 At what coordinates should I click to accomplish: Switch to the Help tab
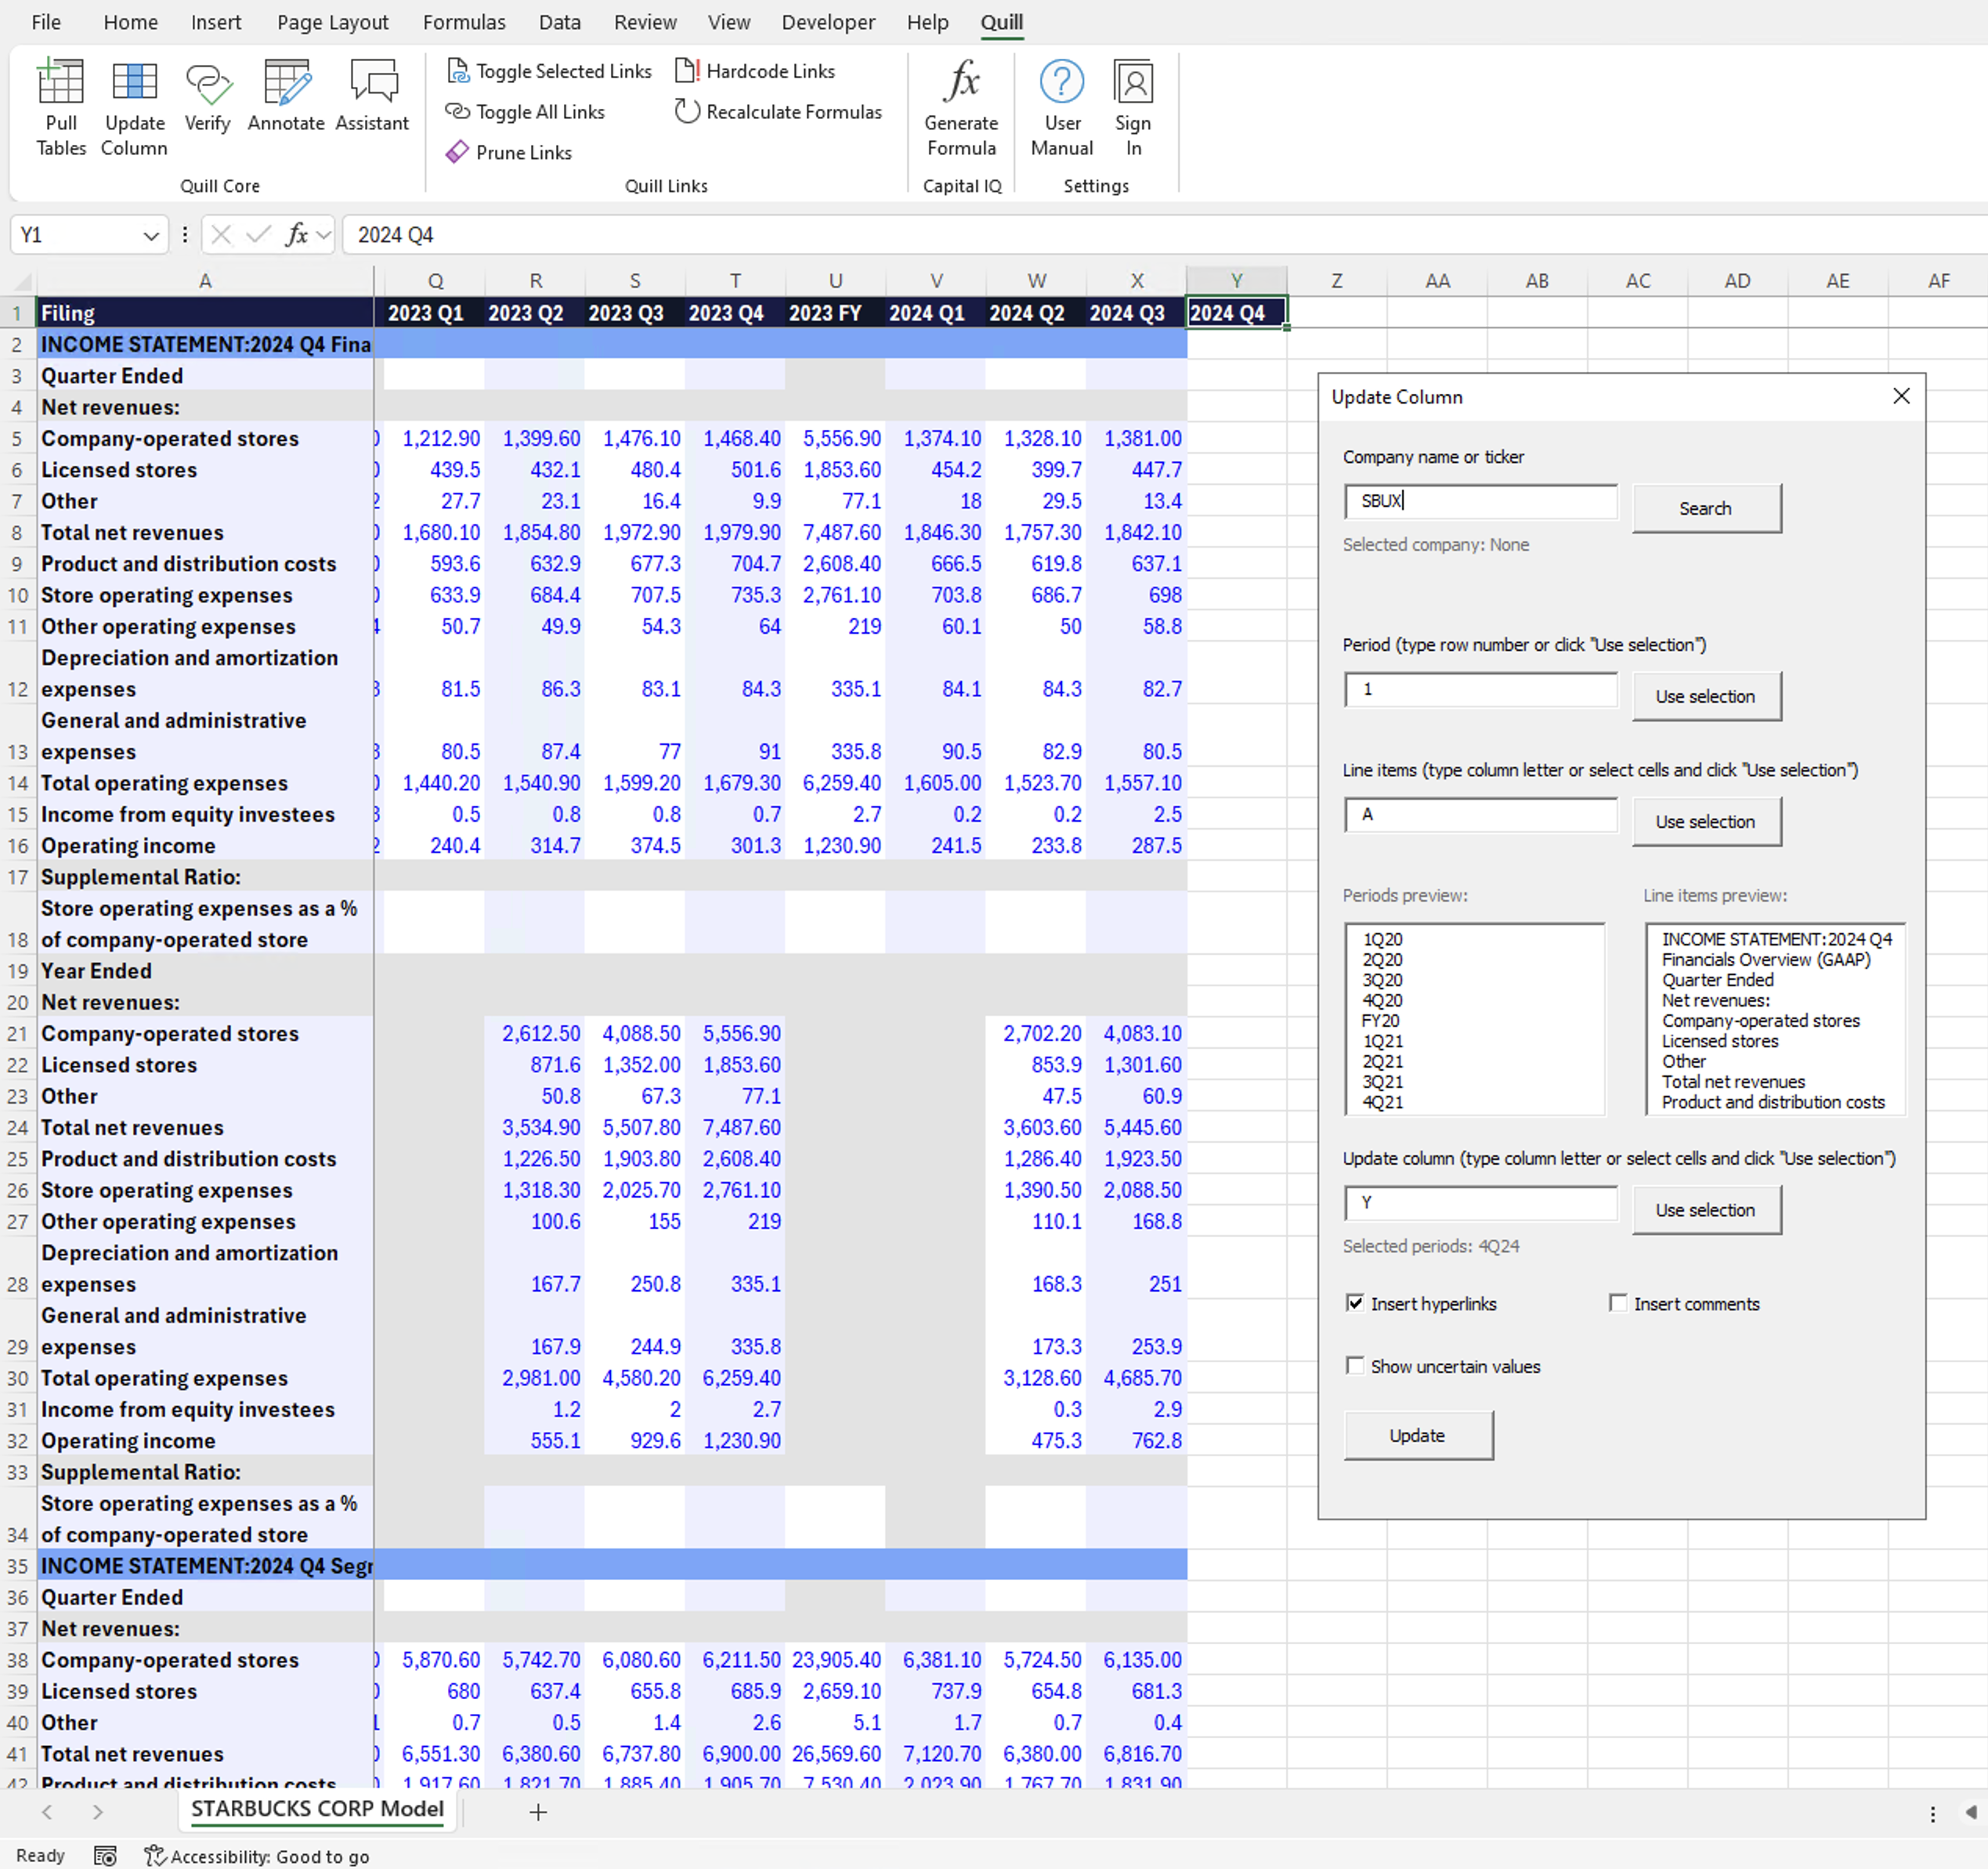click(927, 22)
